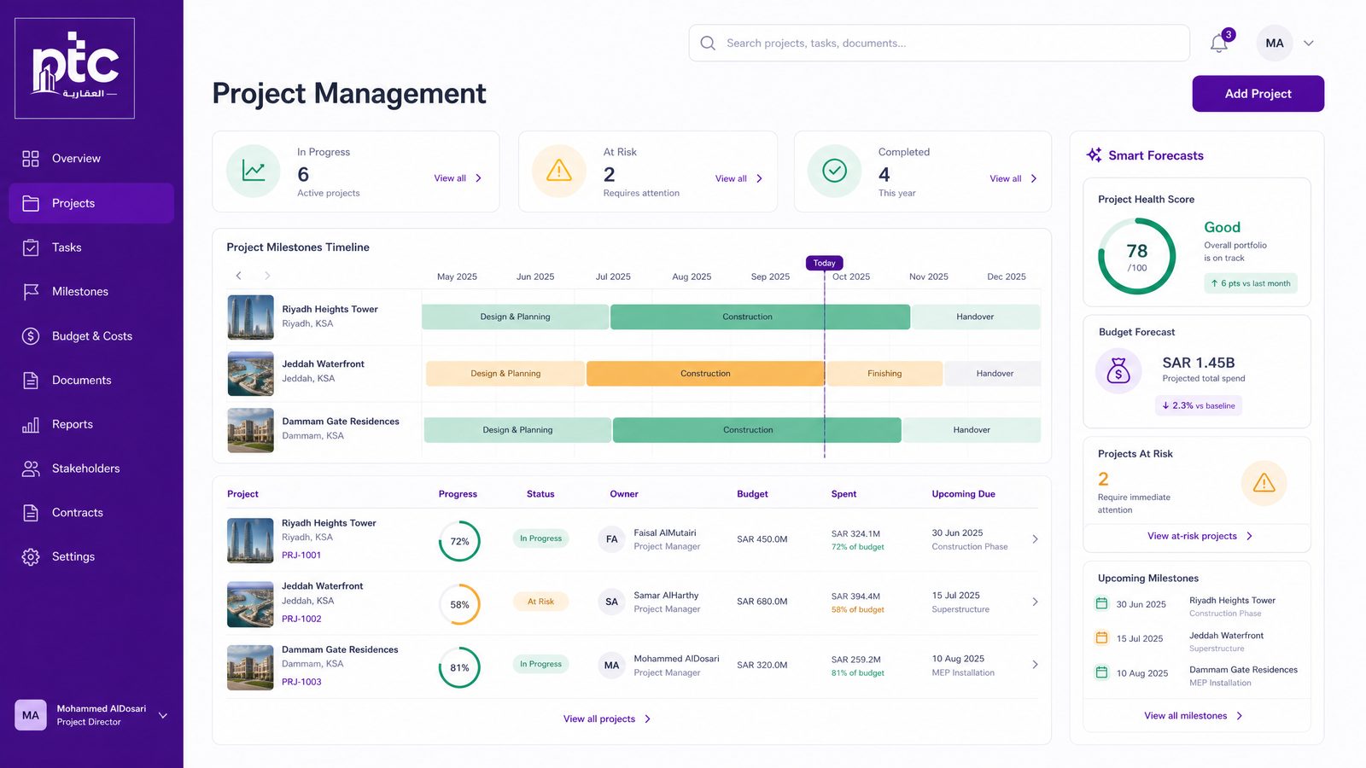1366x768 pixels.
Task: Click the FA owner avatar
Action: pos(611,539)
